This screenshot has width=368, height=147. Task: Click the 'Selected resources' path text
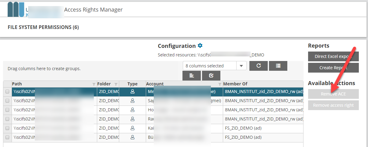211,55
